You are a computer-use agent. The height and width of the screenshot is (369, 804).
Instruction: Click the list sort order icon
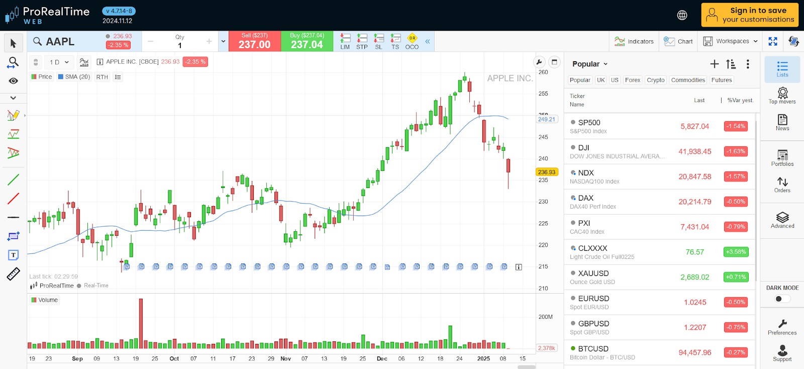(731, 64)
